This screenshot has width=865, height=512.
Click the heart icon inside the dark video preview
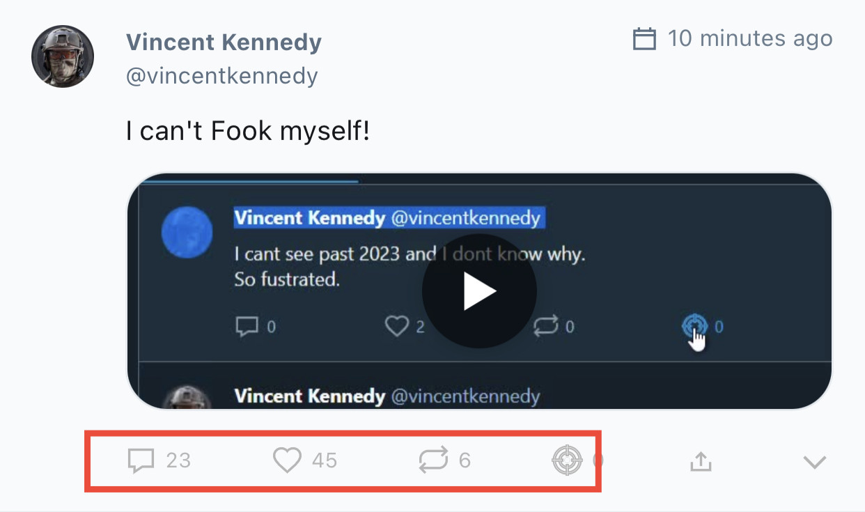pyautogui.click(x=397, y=326)
